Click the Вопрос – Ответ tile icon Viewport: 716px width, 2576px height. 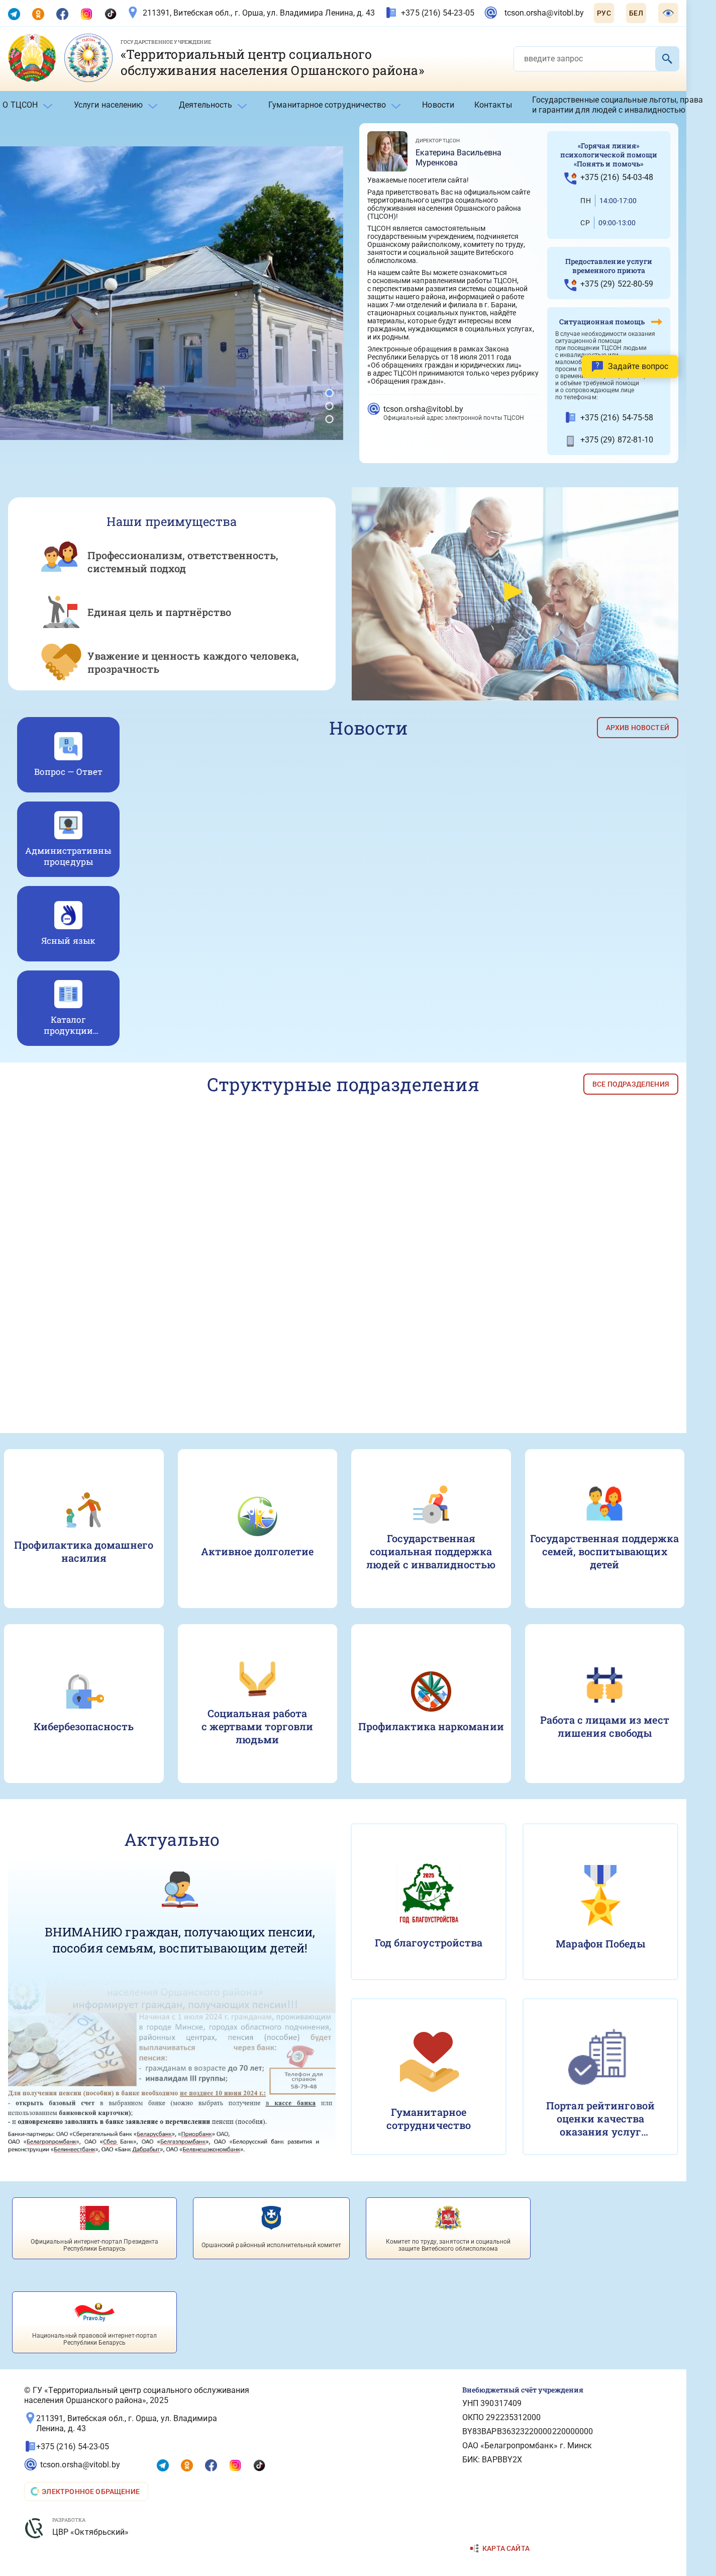(68, 746)
